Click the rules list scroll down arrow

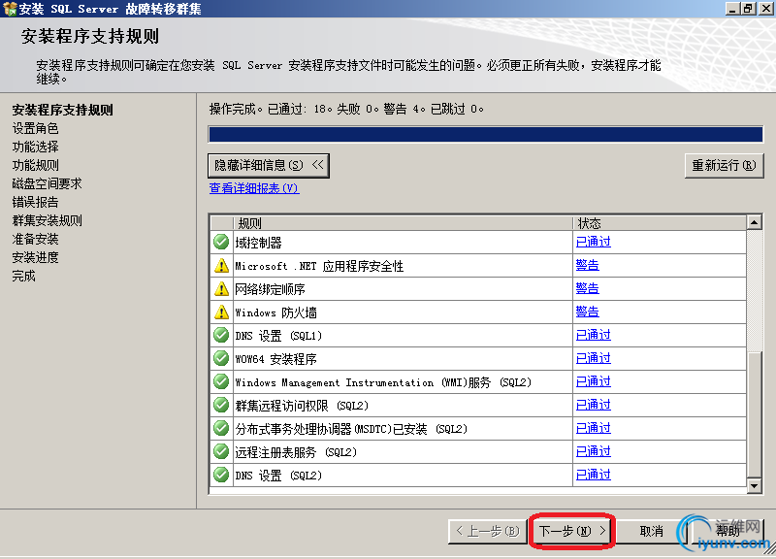(754, 485)
